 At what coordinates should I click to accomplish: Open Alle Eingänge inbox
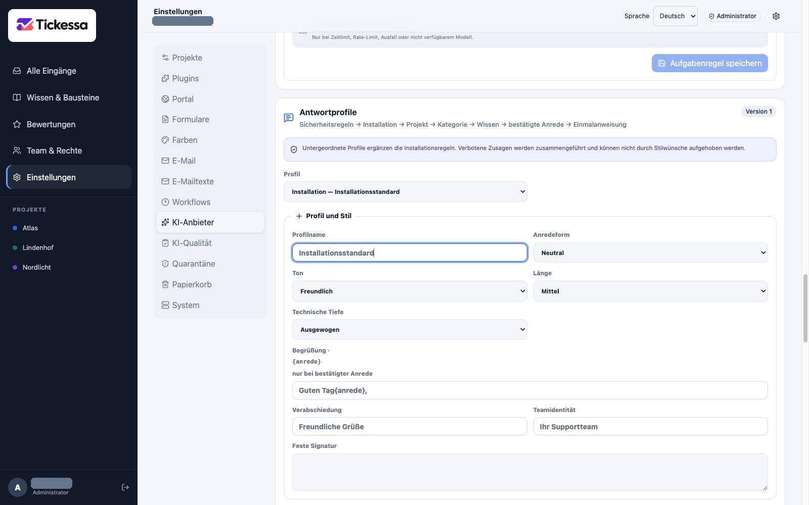69,71
